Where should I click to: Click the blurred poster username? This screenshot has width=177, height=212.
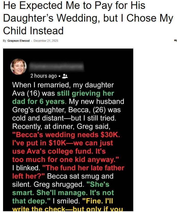[56, 66]
